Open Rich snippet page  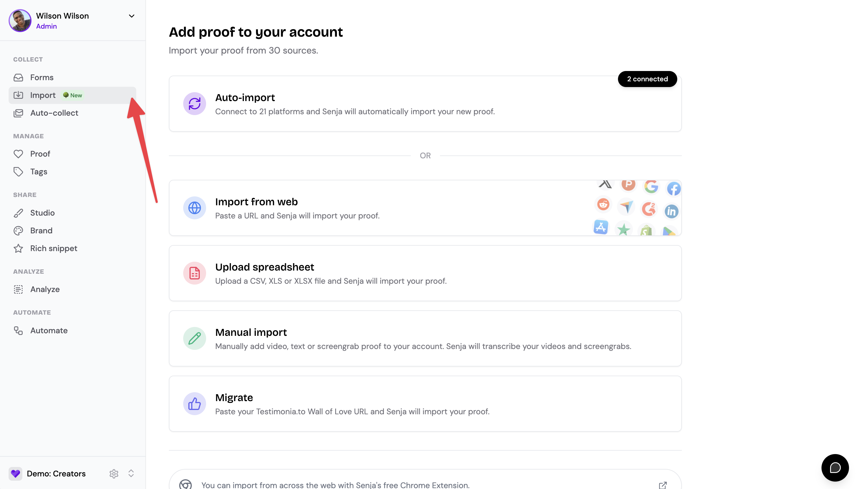coord(72,249)
